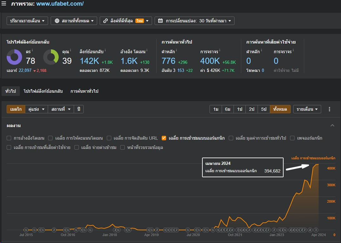The width and height of the screenshot is (341, 243).
Task: Select the 1ม time range
Action: pyautogui.click(x=216, y=109)
